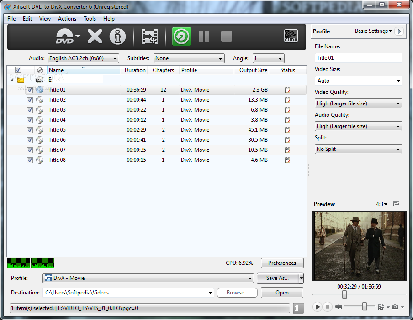The width and height of the screenshot is (413, 320).
Task: Click the File Name input field
Action: point(359,58)
